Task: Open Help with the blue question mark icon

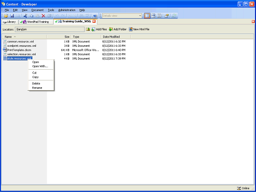Action: pos(95,16)
